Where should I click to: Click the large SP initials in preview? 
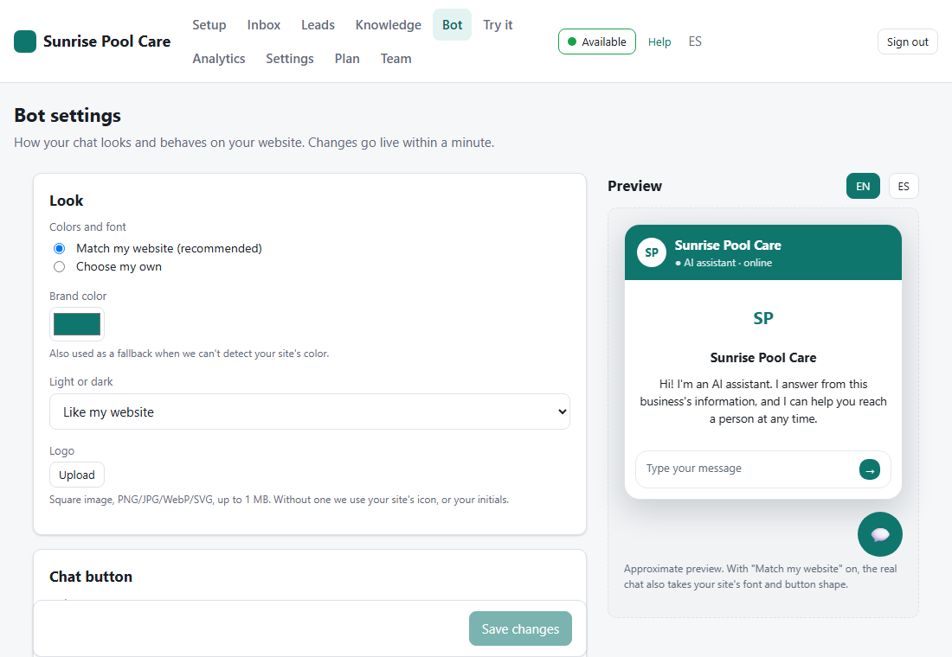pos(763,318)
